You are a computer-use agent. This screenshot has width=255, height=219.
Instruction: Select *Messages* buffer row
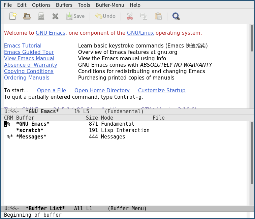[125, 137]
